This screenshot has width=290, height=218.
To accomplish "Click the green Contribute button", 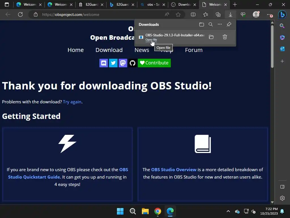I will [x=154, y=63].
